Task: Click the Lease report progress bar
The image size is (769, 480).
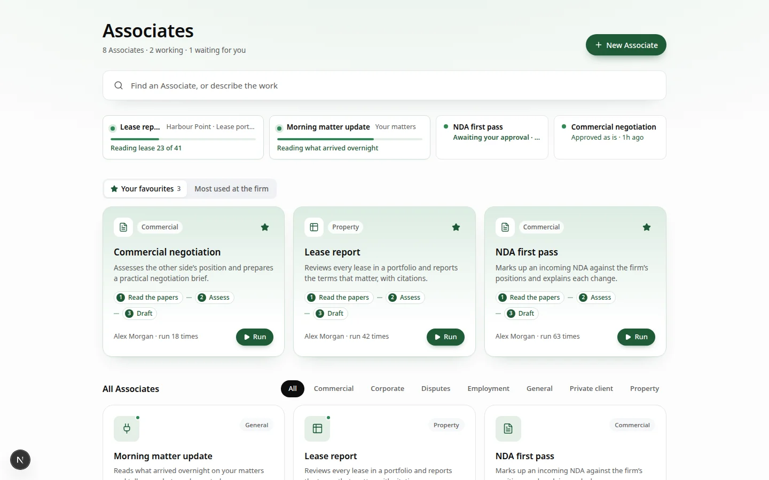Action: 183,139
